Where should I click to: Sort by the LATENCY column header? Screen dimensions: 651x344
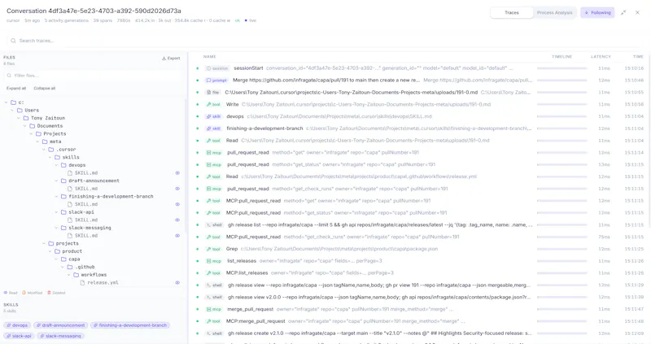(x=601, y=57)
